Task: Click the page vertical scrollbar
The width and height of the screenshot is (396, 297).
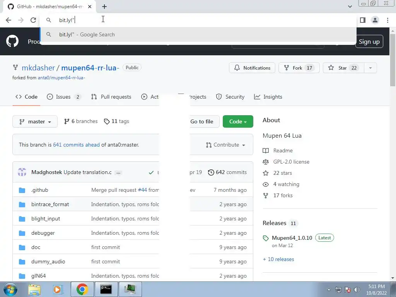Action: (393, 61)
